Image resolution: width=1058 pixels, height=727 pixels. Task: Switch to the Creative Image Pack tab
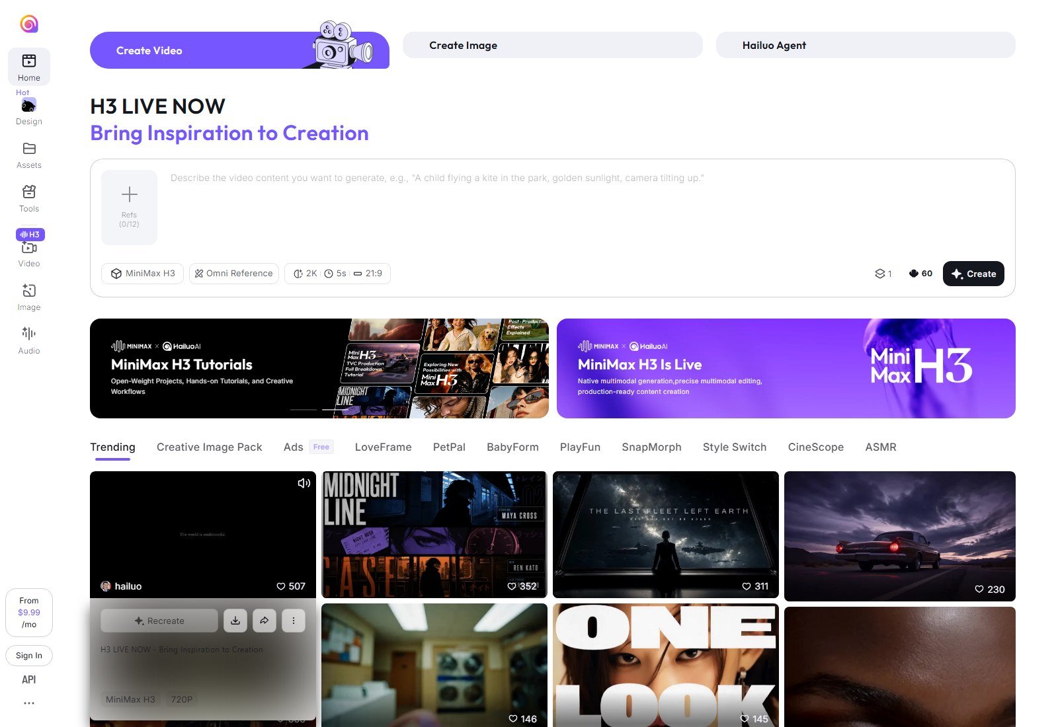(x=210, y=447)
